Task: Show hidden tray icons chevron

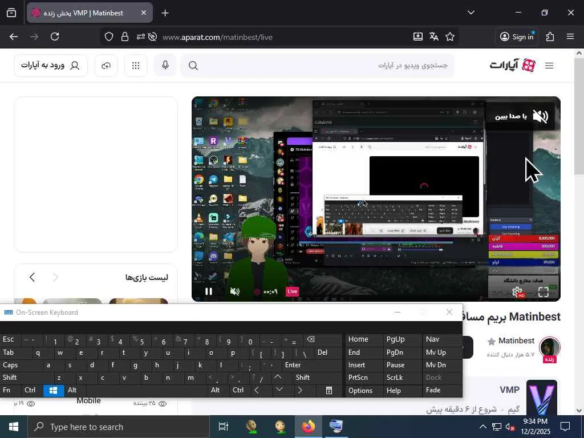Action: coord(482,427)
